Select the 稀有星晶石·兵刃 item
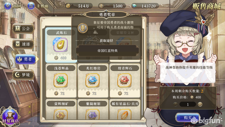The height and width of the screenshot is (127, 225). click(x=124, y=114)
